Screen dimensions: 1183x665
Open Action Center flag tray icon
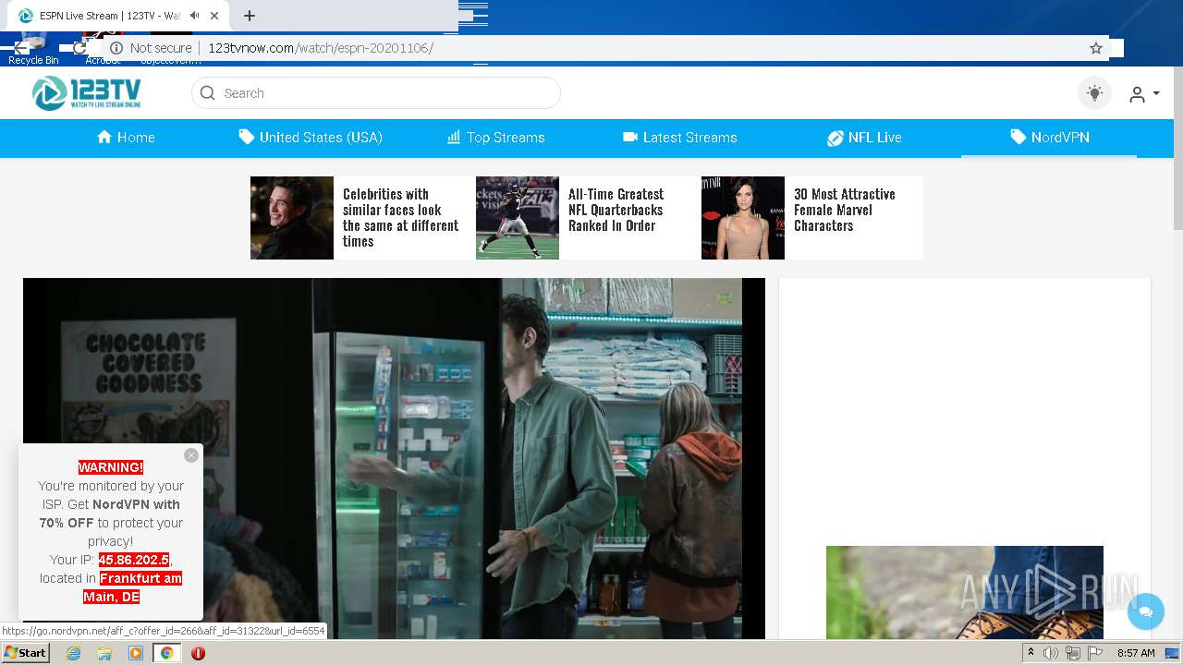[x=1095, y=653]
